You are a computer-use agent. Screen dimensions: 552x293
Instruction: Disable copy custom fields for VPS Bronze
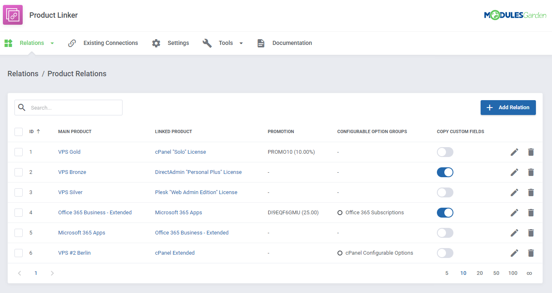pos(445,172)
